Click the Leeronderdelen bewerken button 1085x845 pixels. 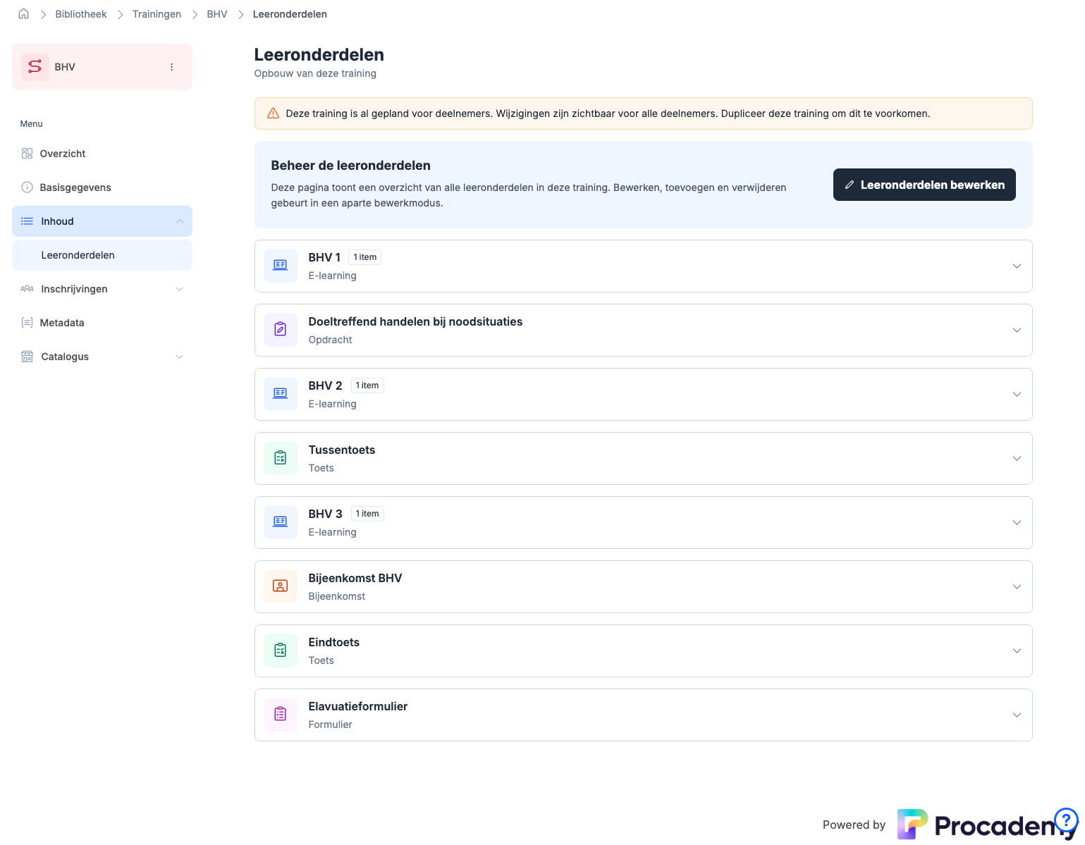[924, 185]
